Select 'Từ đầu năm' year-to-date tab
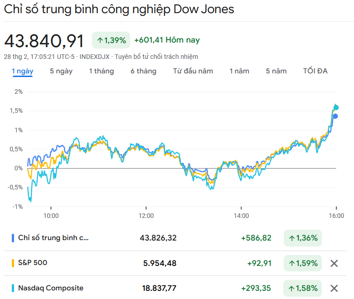 (x=193, y=71)
